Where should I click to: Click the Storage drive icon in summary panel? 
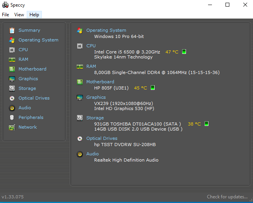[x=80, y=118]
